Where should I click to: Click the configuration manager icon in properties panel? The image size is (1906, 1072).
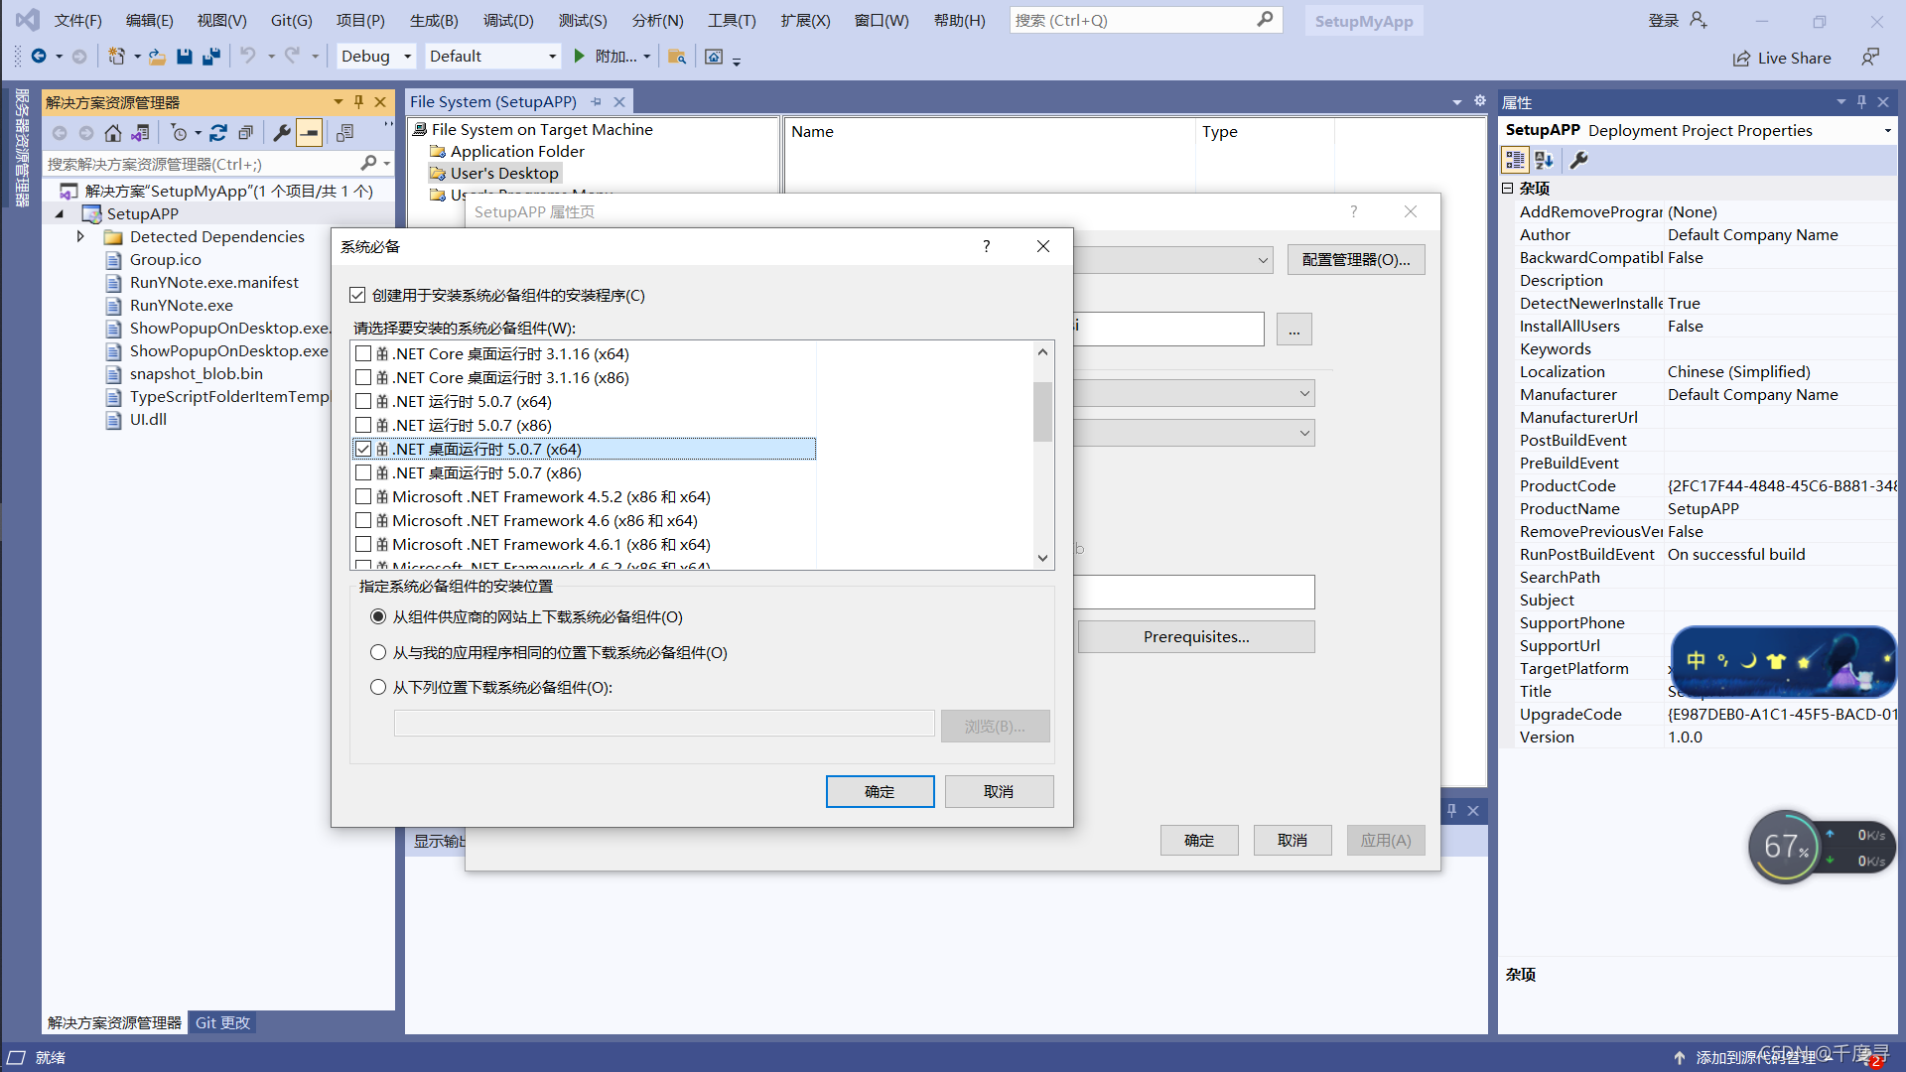pyautogui.click(x=1580, y=159)
